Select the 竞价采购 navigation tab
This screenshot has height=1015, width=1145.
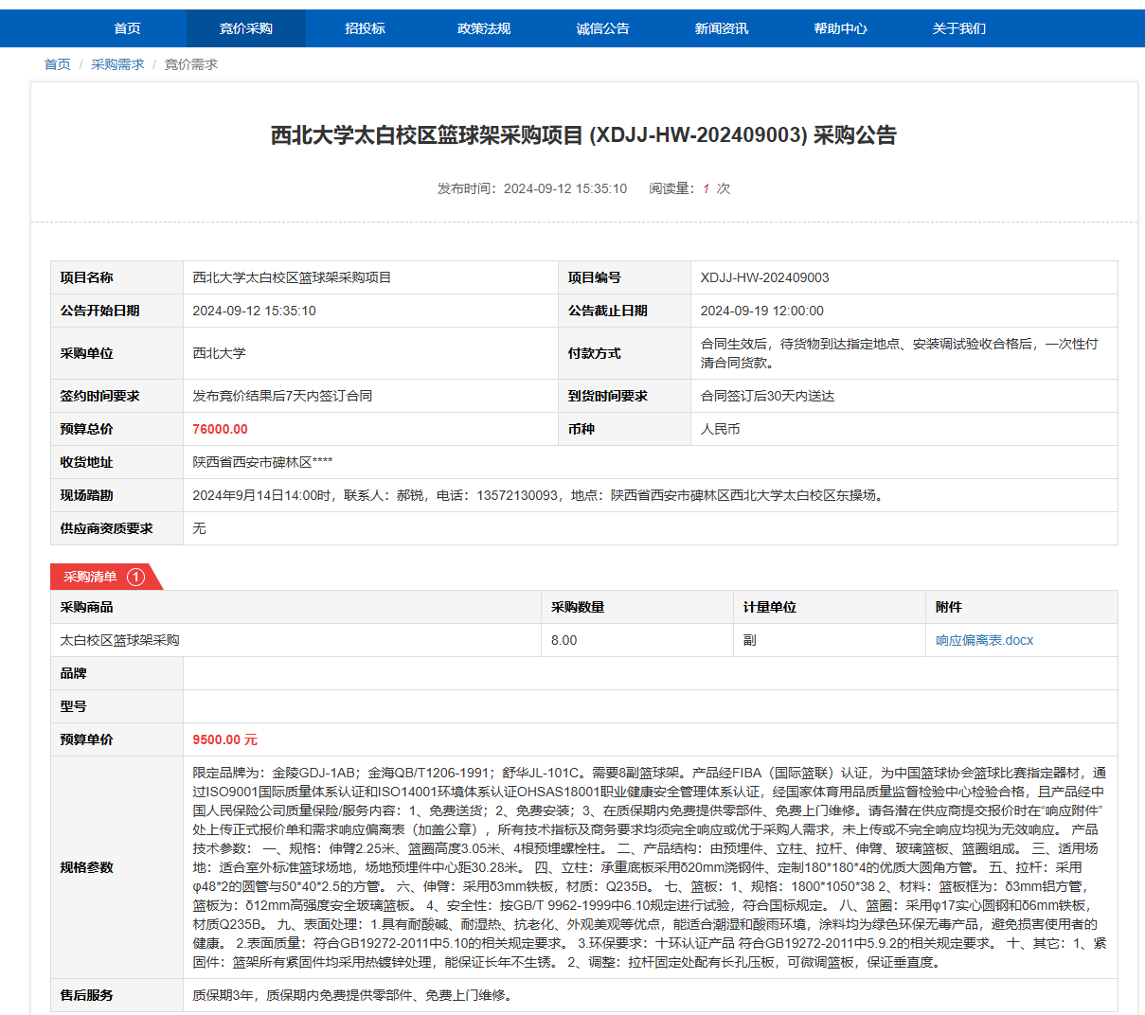246,28
